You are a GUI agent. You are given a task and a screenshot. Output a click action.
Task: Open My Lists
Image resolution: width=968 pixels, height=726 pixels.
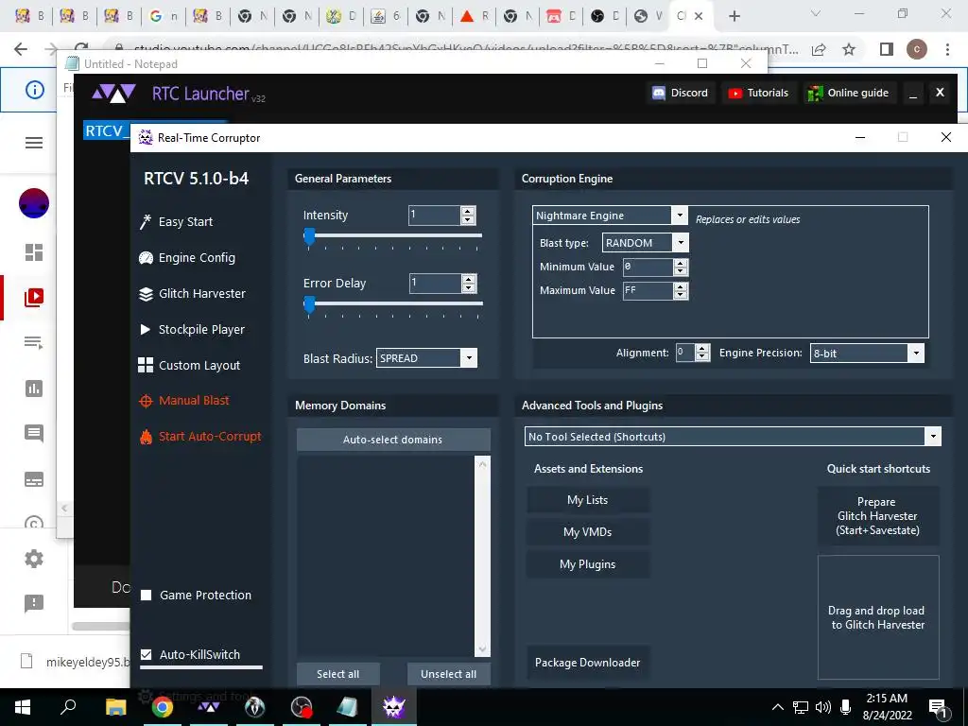pyautogui.click(x=588, y=500)
